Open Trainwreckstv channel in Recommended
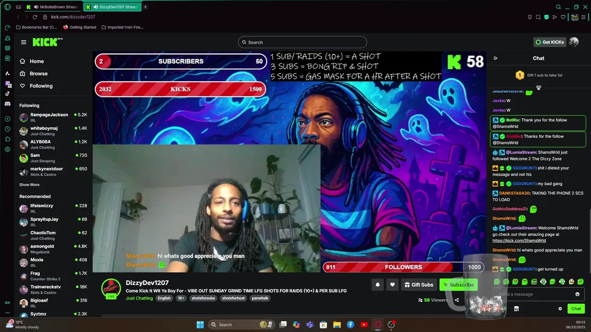Viewport: 591px width, 332px height. (53, 289)
